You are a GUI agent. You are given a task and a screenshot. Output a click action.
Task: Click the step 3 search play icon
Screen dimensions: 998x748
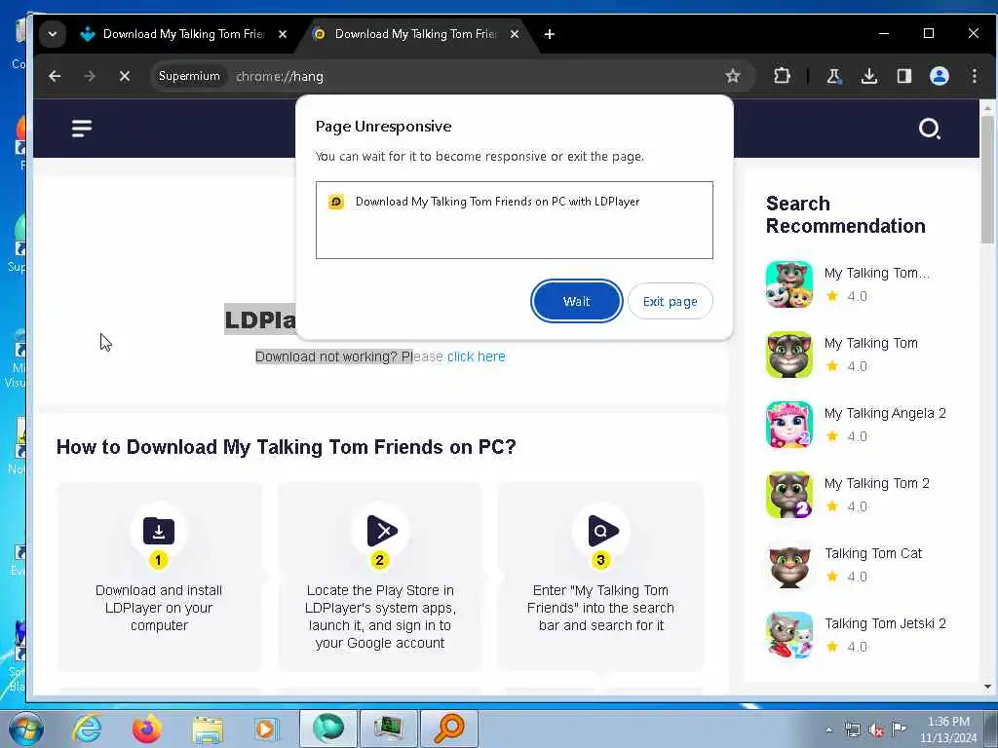click(602, 531)
